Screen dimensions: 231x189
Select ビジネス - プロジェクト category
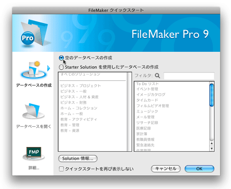point(81,85)
